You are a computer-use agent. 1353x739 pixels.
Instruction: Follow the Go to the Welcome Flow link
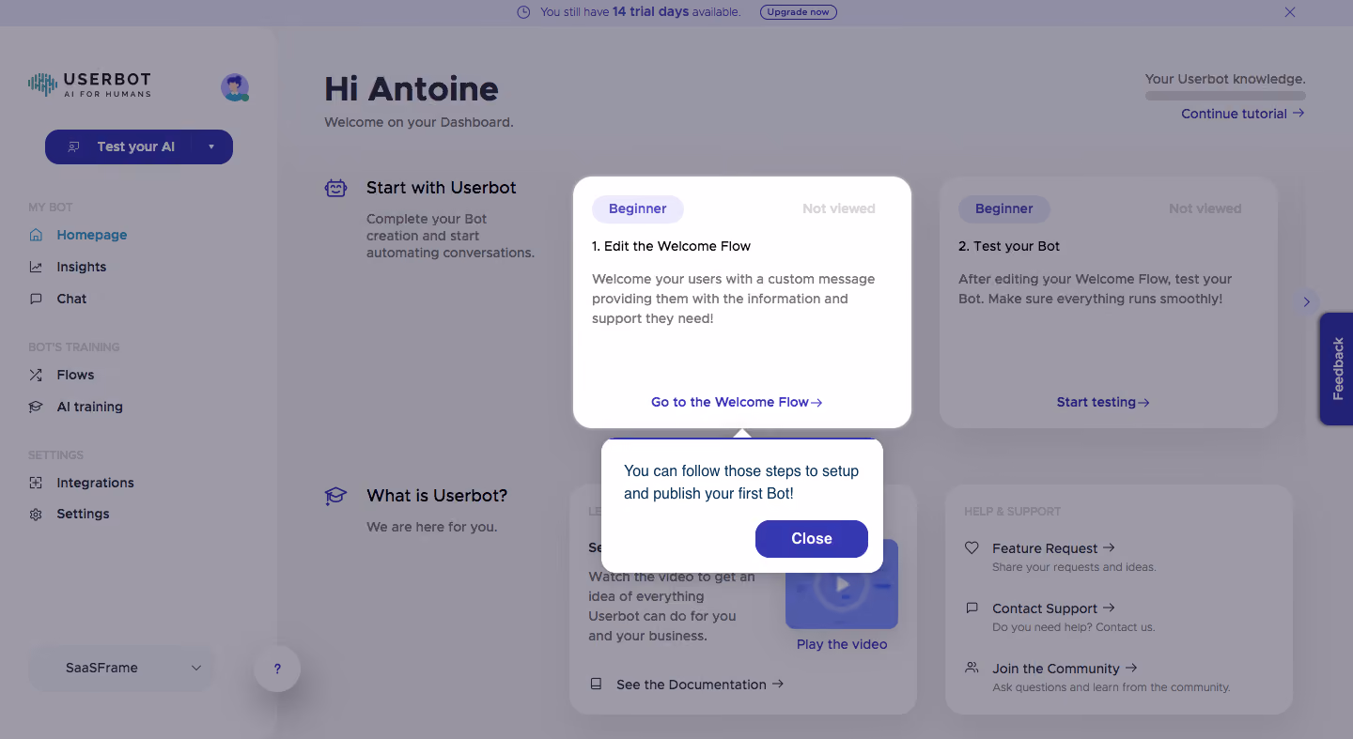coord(737,402)
